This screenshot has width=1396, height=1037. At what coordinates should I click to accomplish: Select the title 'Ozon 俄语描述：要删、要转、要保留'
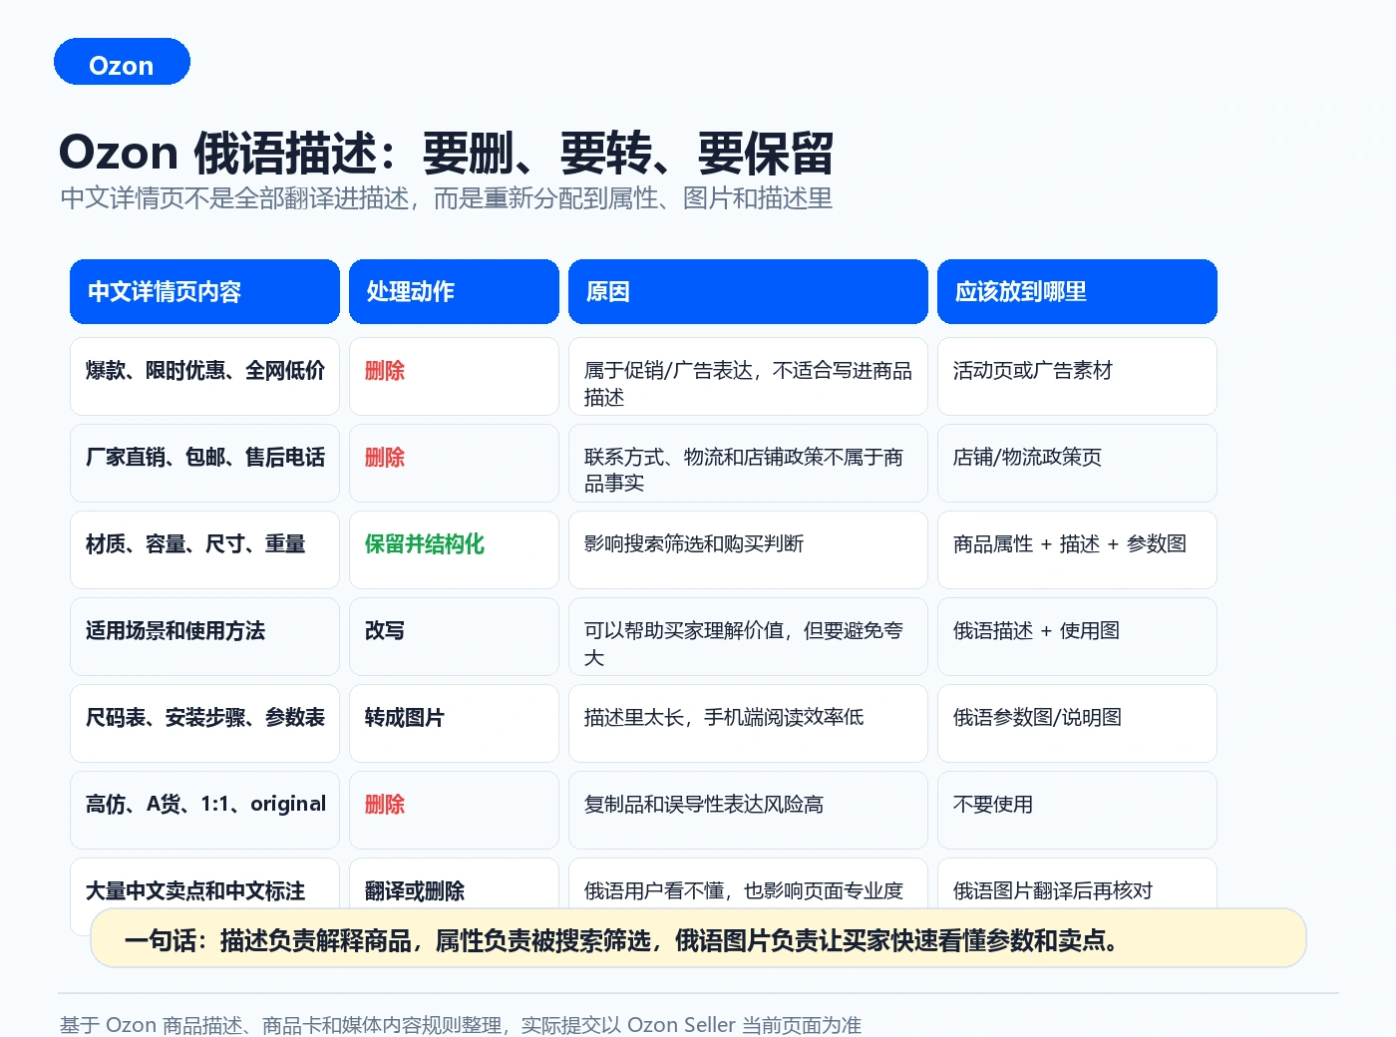tap(446, 153)
